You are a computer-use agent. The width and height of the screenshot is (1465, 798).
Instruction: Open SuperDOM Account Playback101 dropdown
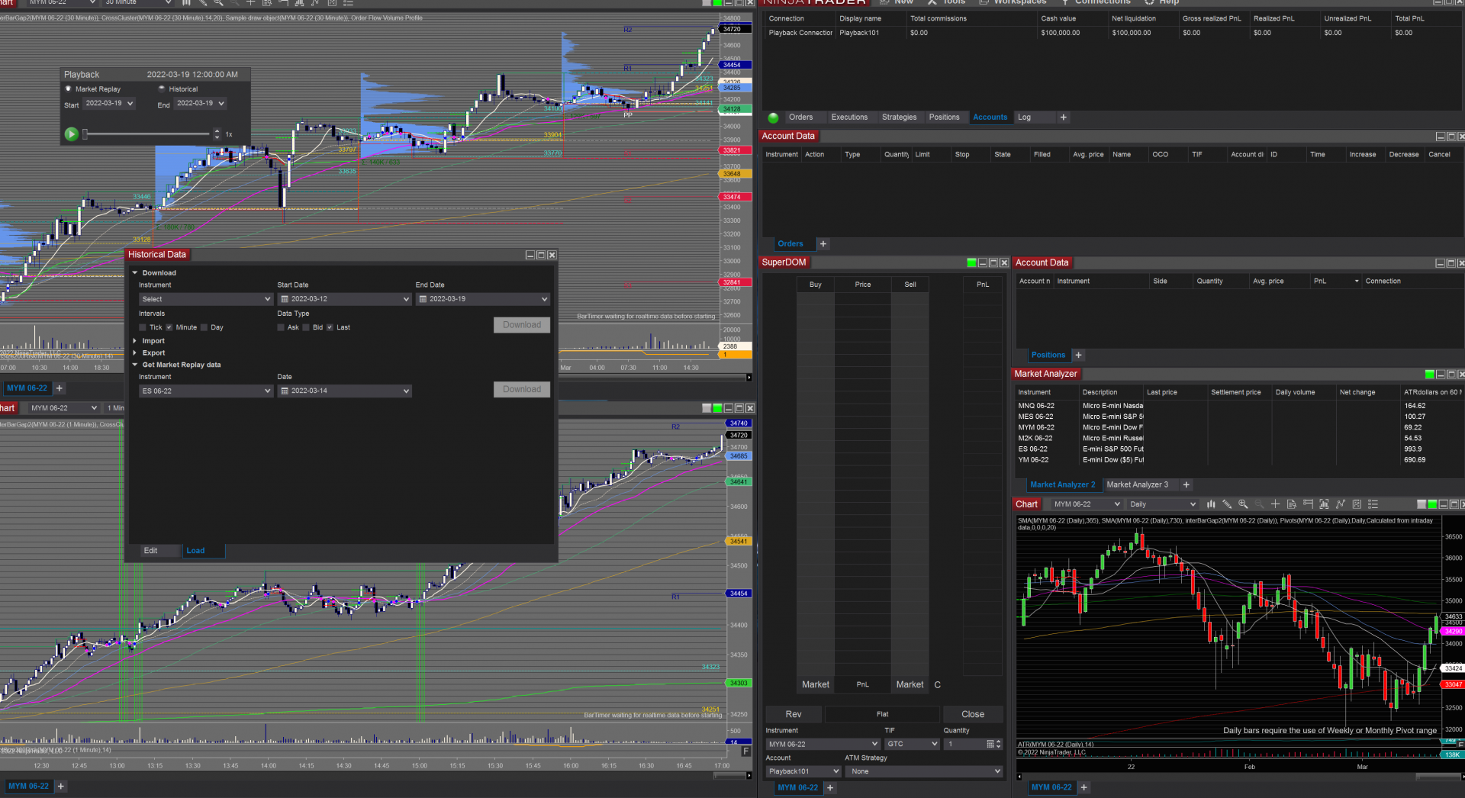pyautogui.click(x=803, y=771)
